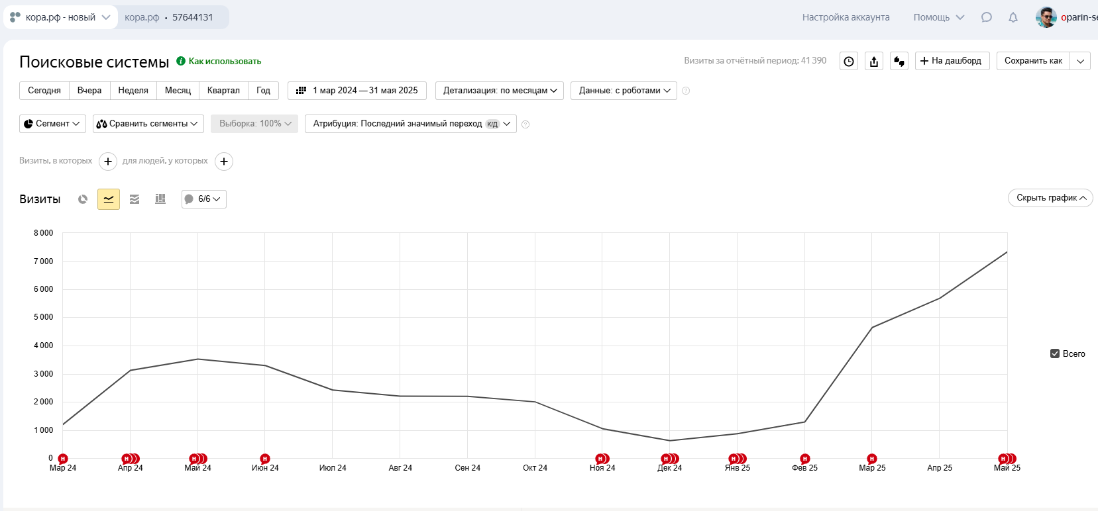Click the annotation marker under Июн 24
The image size is (1098, 511).
(x=265, y=459)
